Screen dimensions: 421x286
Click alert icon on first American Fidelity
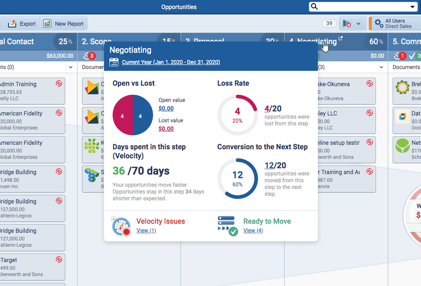(59, 113)
